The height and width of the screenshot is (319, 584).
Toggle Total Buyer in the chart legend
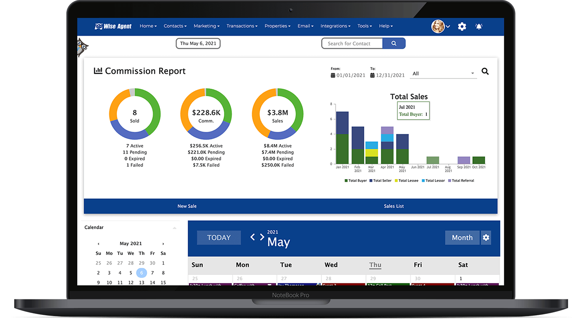pyautogui.click(x=355, y=180)
